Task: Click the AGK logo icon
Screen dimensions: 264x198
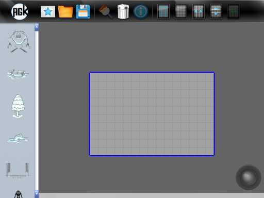Action: (x=20, y=12)
